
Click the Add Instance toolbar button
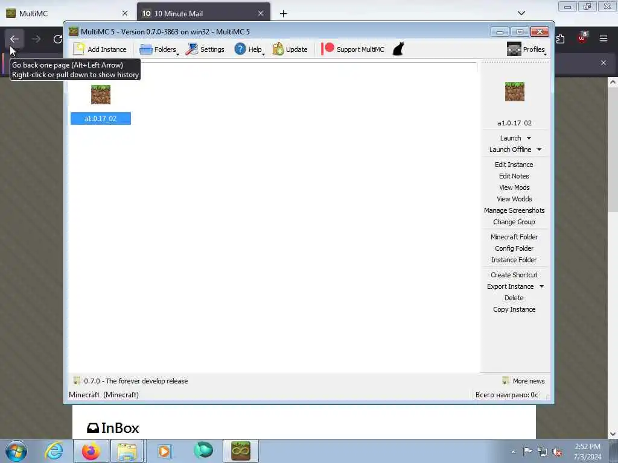(x=100, y=49)
